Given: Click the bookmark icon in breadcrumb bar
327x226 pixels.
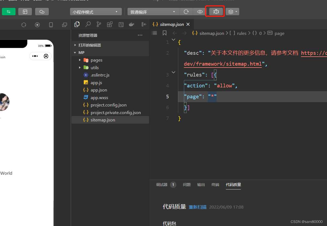Looking at the screenshot, I should tap(165, 33).
